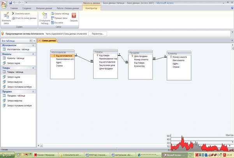Click the Office round button
The image size is (234, 158).
4,4
